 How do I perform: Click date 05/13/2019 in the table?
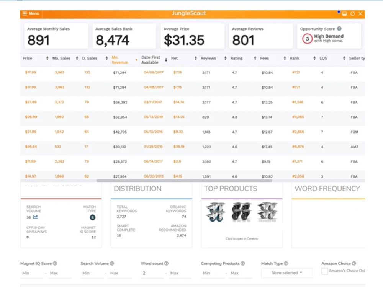[153, 117]
